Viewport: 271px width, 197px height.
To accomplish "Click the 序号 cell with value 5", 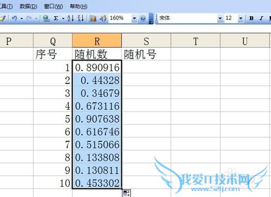I will tap(53, 118).
